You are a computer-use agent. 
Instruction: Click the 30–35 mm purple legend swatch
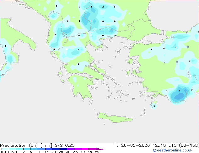(x=71, y=149)
